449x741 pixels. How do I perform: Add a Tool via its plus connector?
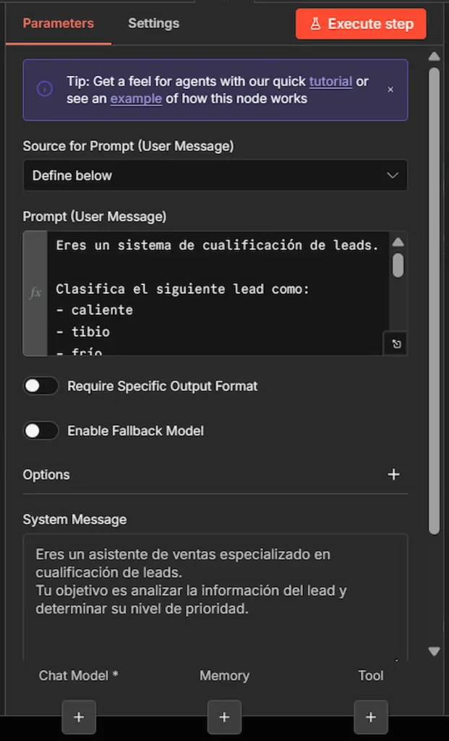tap(370, 717)
